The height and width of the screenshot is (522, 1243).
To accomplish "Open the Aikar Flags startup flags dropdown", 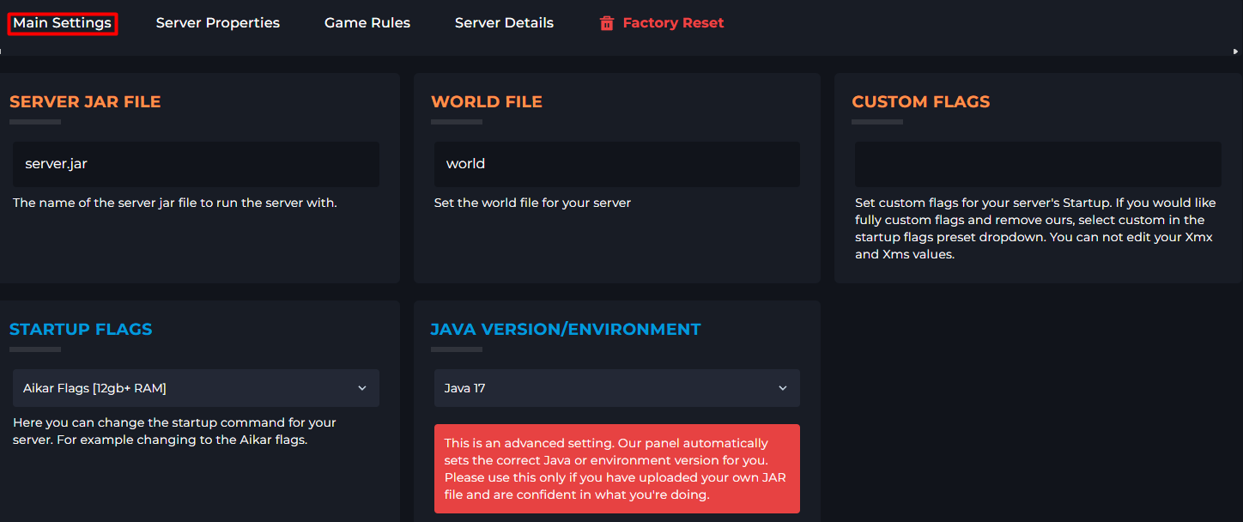I will [196, 388].
